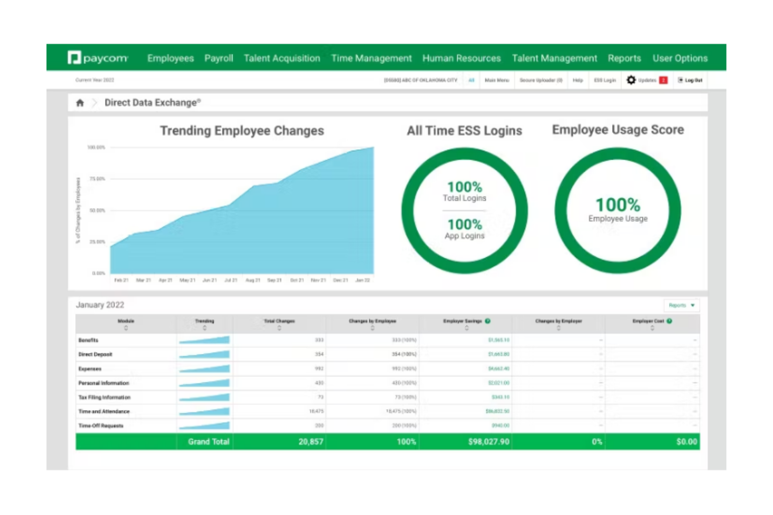The height and width of the screenshot is (515, 773).
Task: Click Grand Total changes 20,857
Action: (311, 442)
